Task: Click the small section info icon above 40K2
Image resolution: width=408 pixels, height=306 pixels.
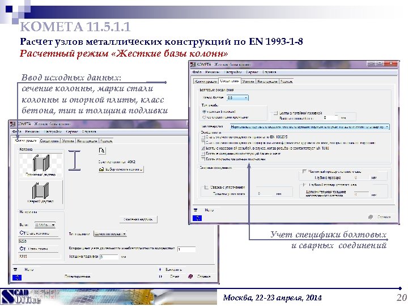Action: 102,151
